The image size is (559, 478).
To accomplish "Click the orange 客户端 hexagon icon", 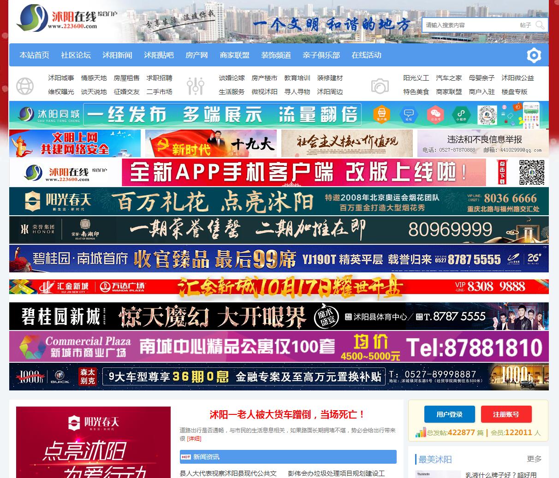I will click(x=382, y=114).
